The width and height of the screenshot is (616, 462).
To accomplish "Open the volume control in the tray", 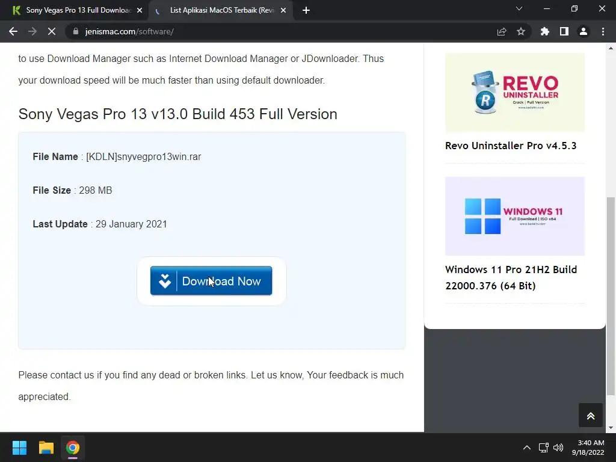I will 558,448.
